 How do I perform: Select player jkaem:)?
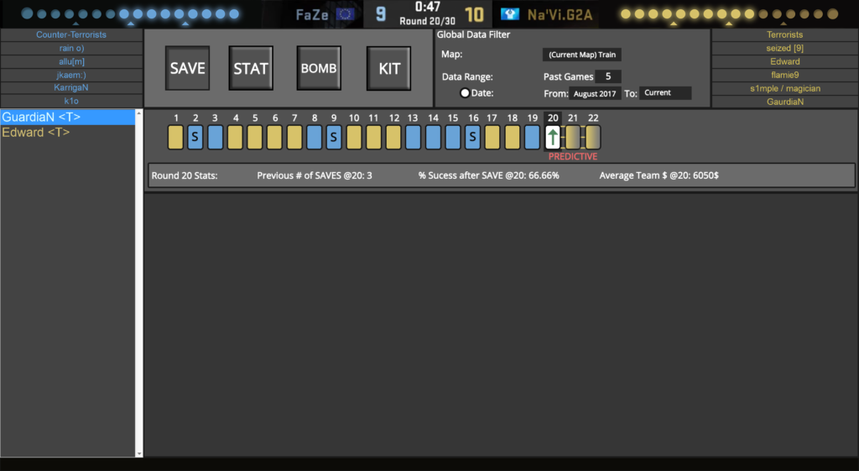click(x=72, y=75)
